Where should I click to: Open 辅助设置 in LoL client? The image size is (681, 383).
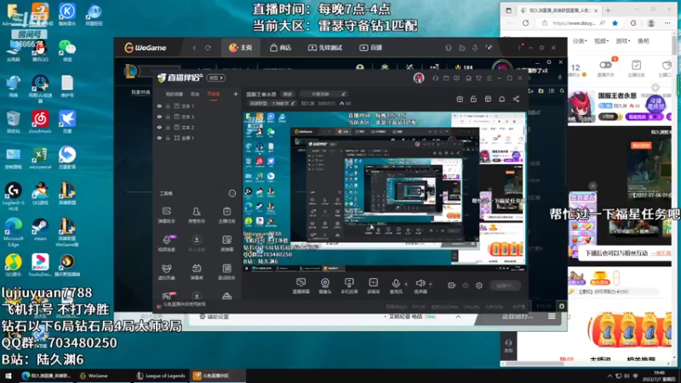coord(214,317)
